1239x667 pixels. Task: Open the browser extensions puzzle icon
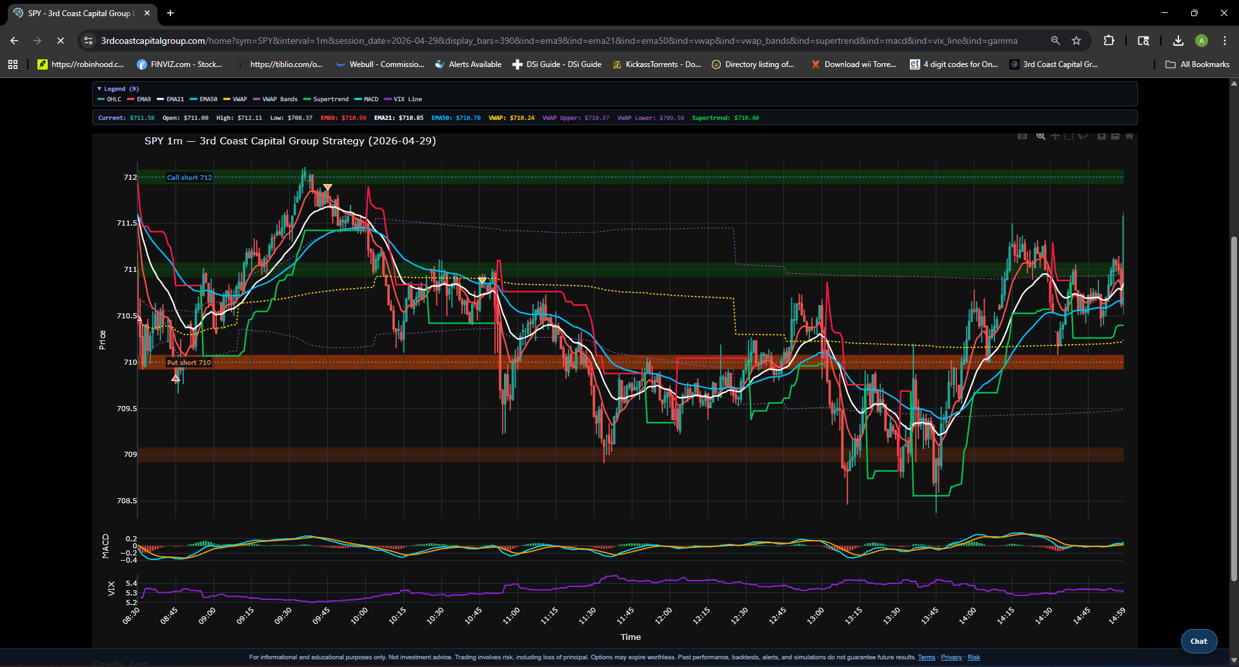click(1109, 41)
